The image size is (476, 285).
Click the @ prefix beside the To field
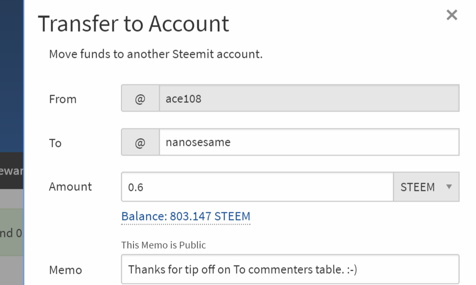tap(140, 142)
